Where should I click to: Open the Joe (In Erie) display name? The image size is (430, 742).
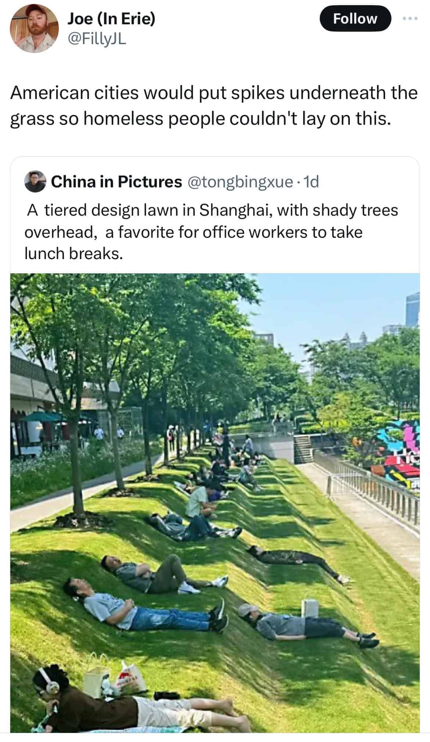(111, 18)
